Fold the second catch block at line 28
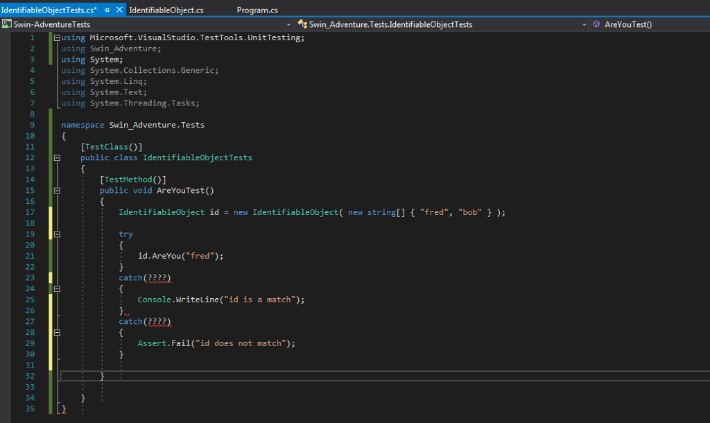The image size is (710, 423). (x=57, y=332)
